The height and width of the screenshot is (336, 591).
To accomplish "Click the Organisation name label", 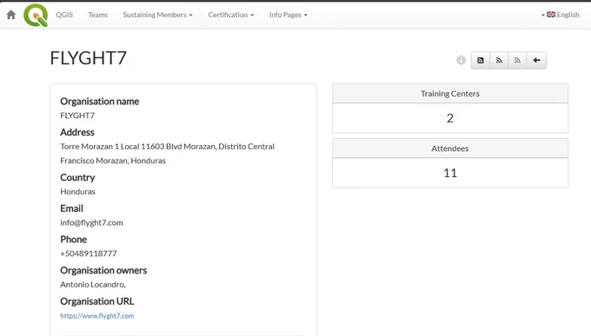I will click(x=99, y=102).
